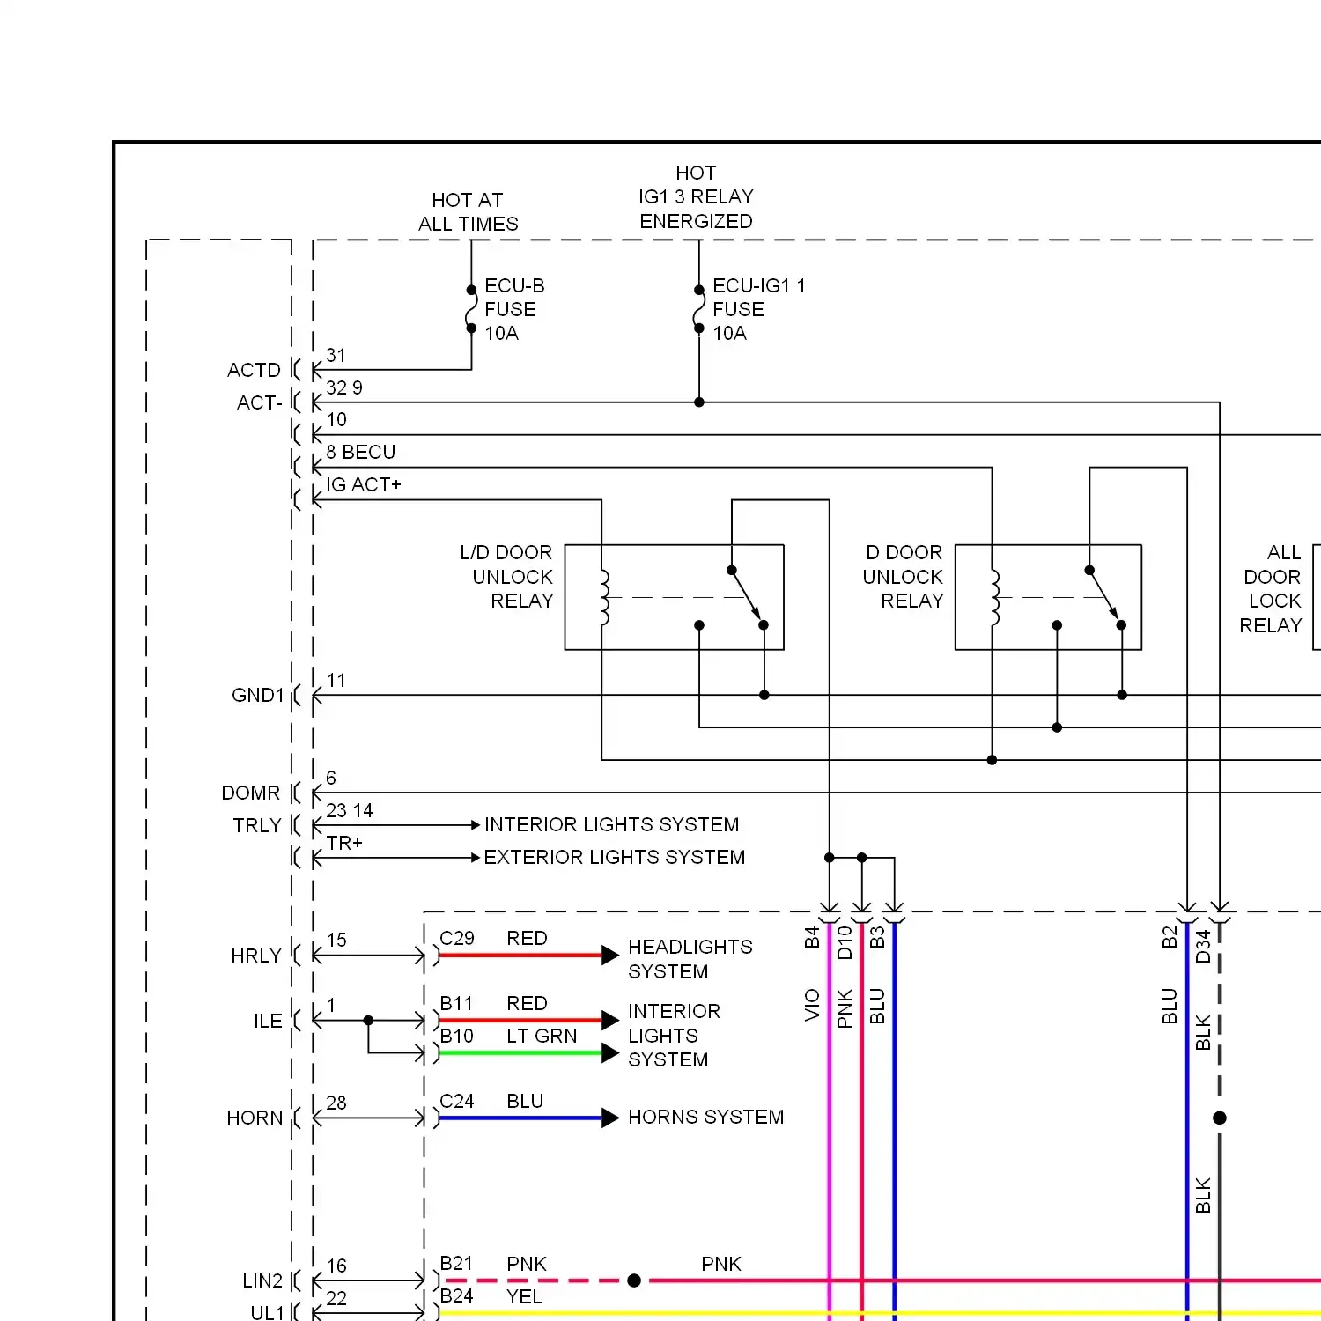The image size is (1321, 1321).
Task: Click the vertical BLU label below B3
Action: pyautogui.click(x=877, y=1007)
